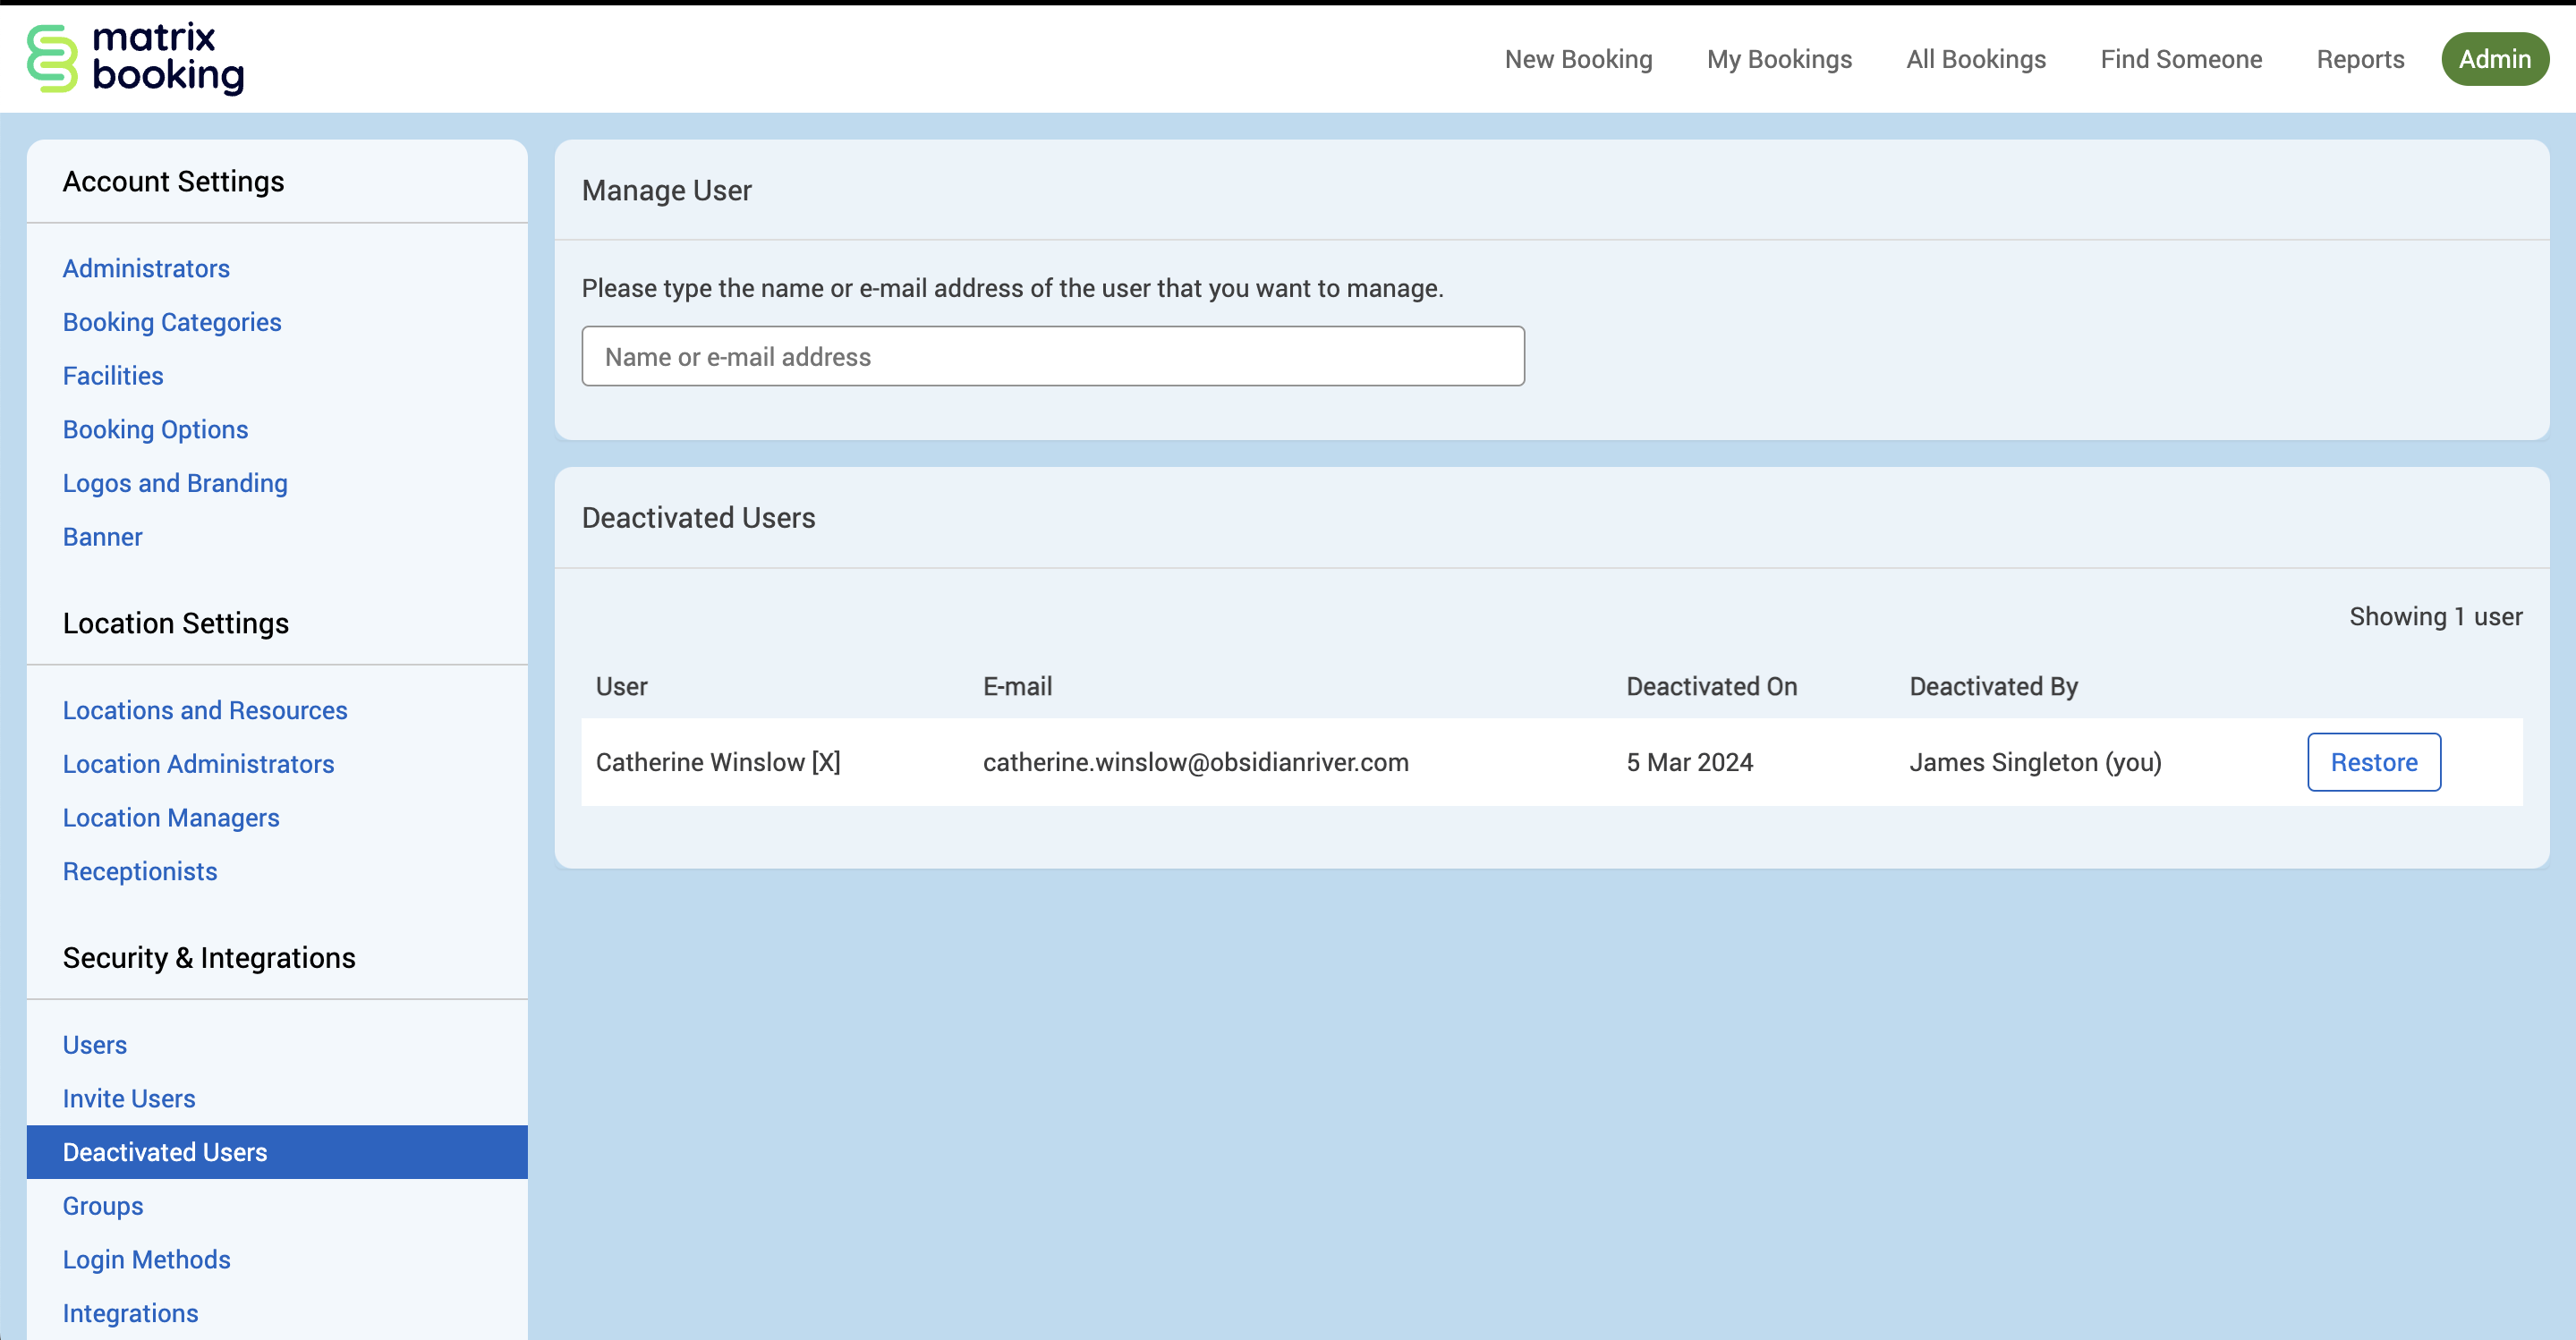Click the Deactivated Users panel heading

pos(698,517)
